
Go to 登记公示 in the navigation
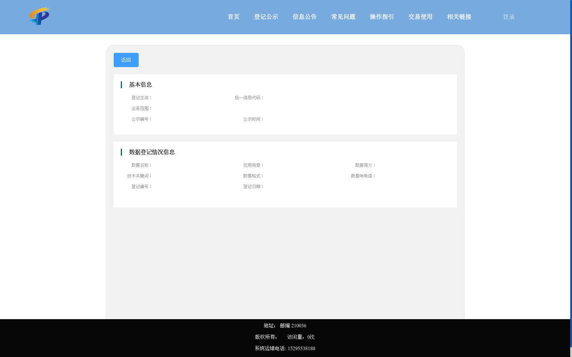pos(266,17)
